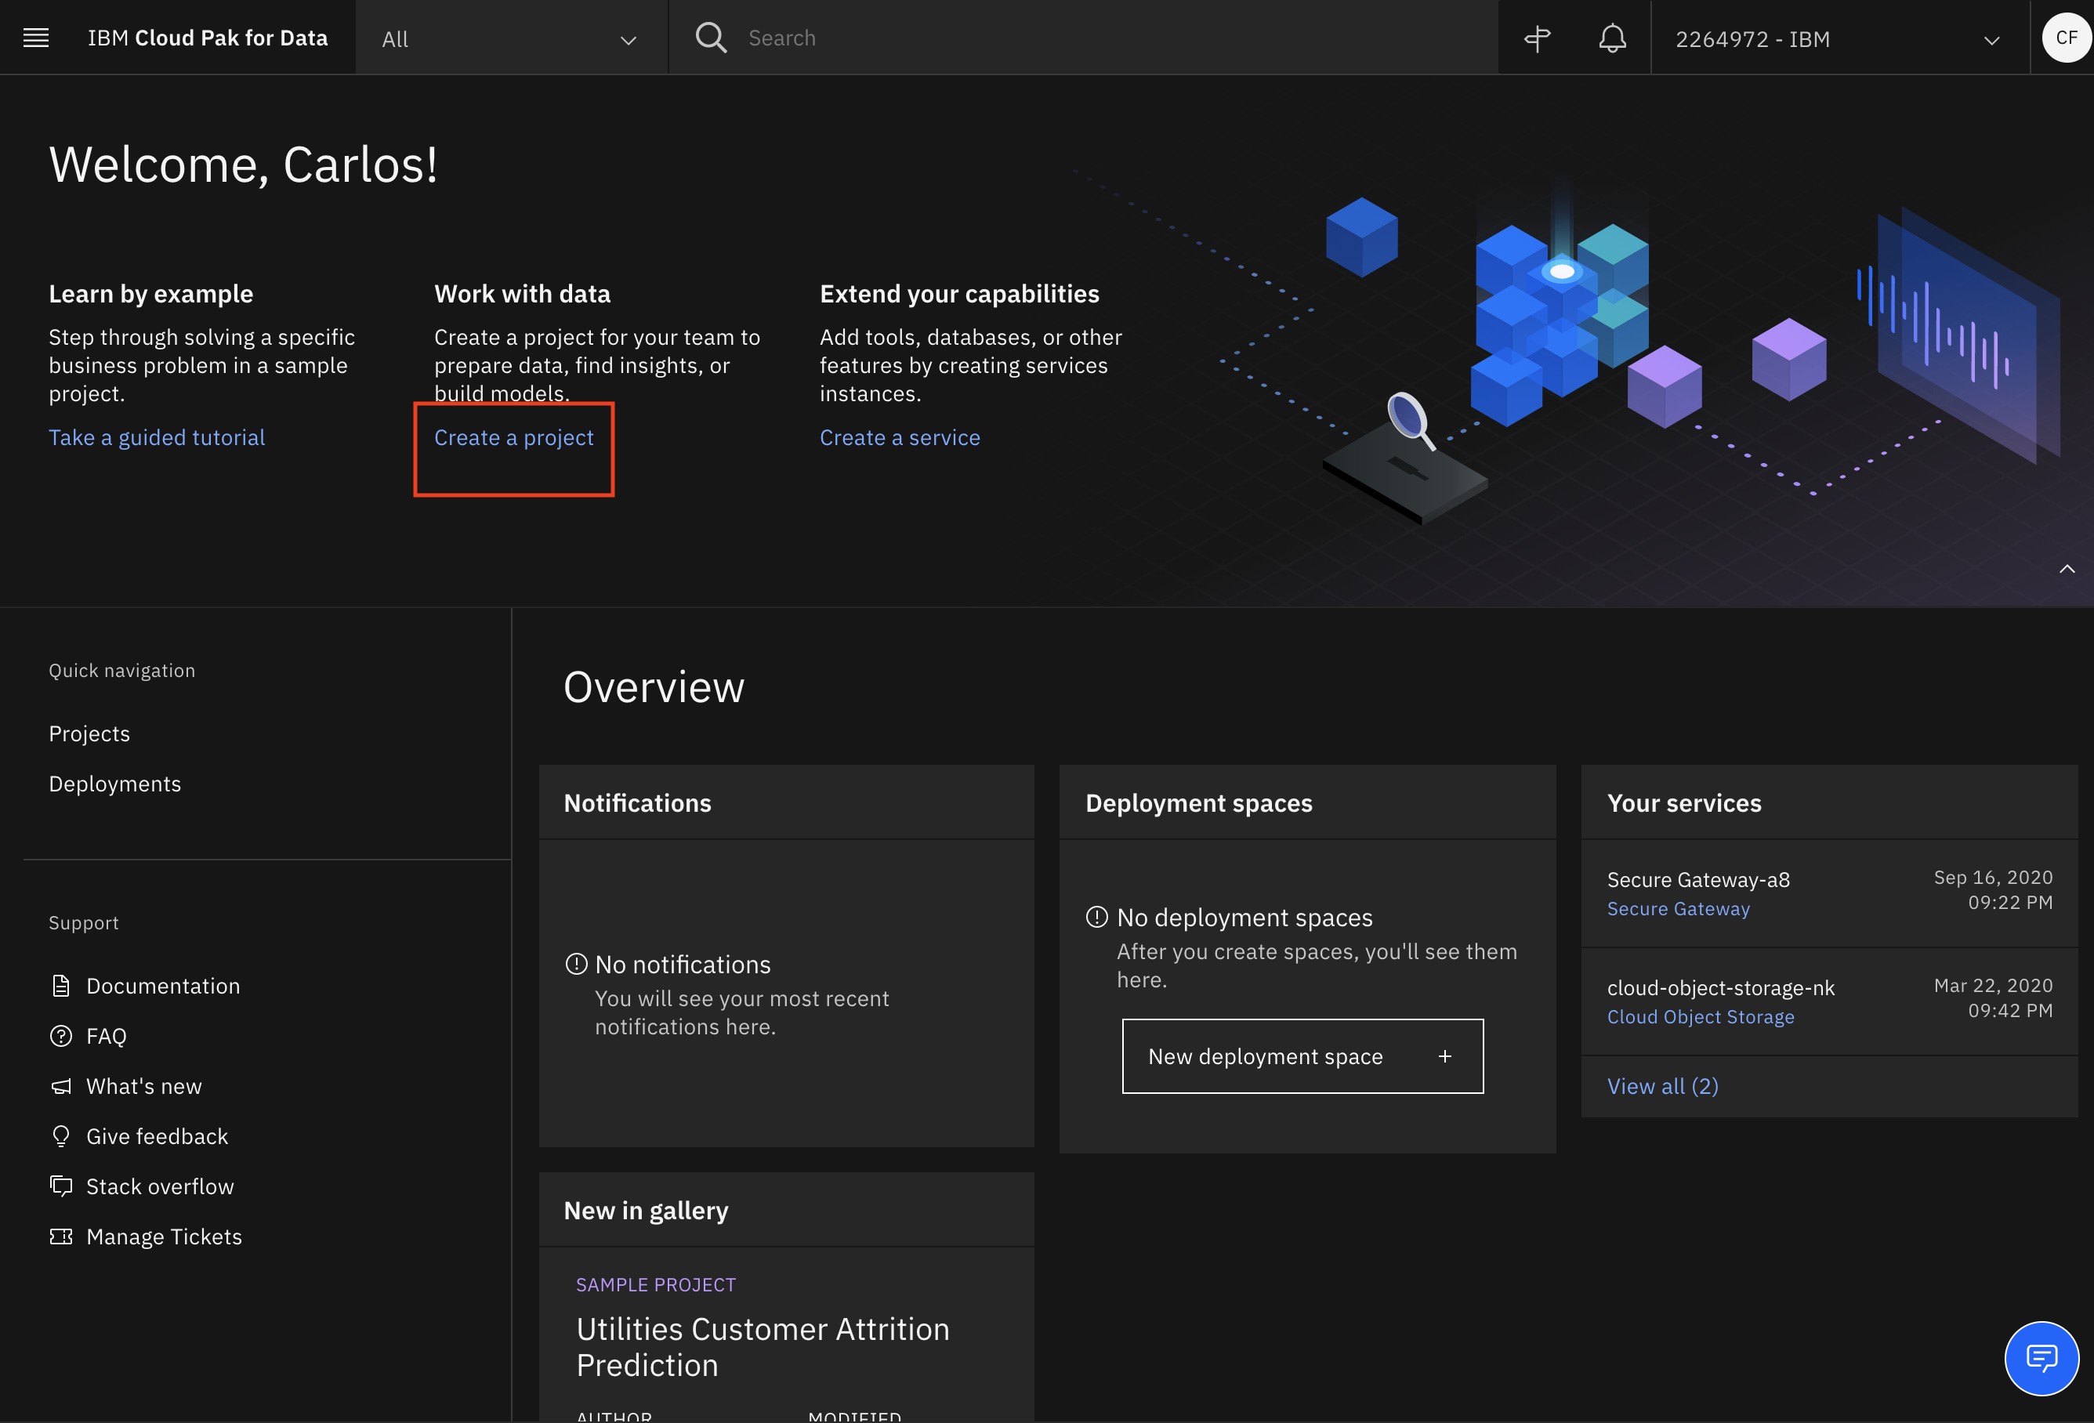Click the Manage Tickets ticket icon

click(60, 1237)
